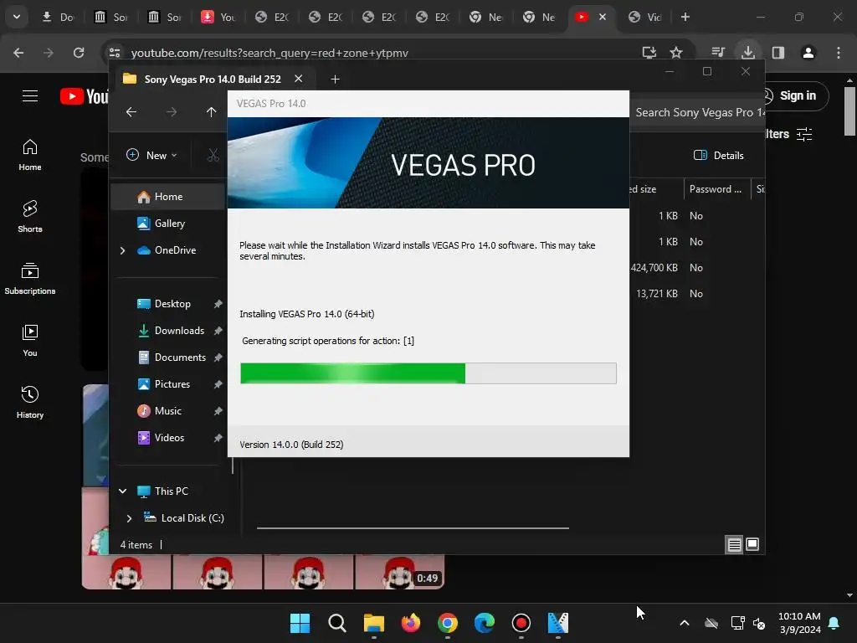Add new File Explorer tab
Image resolution: width=857 pixels, height=643 pixels.
(x=335, y=80)
